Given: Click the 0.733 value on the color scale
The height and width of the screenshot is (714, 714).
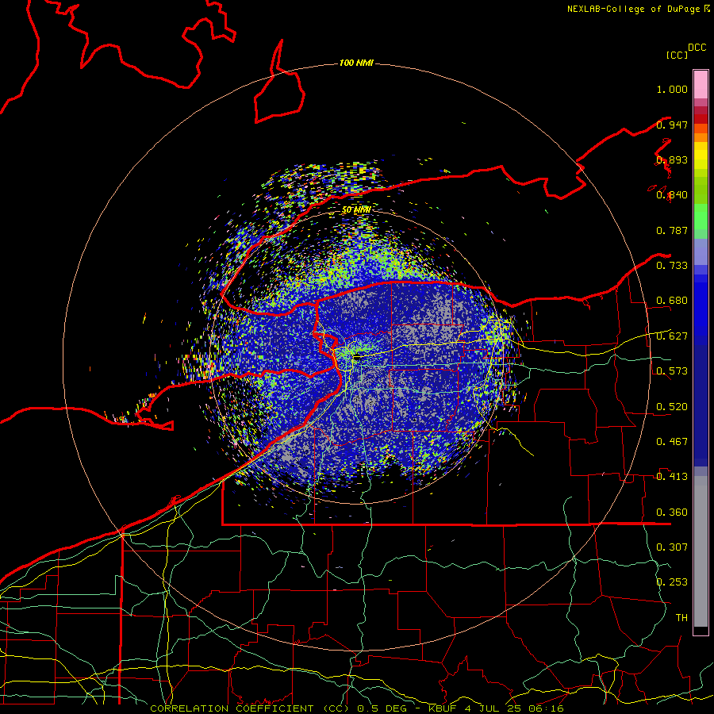Looking at the screenshot, I should tap(672, 265).
